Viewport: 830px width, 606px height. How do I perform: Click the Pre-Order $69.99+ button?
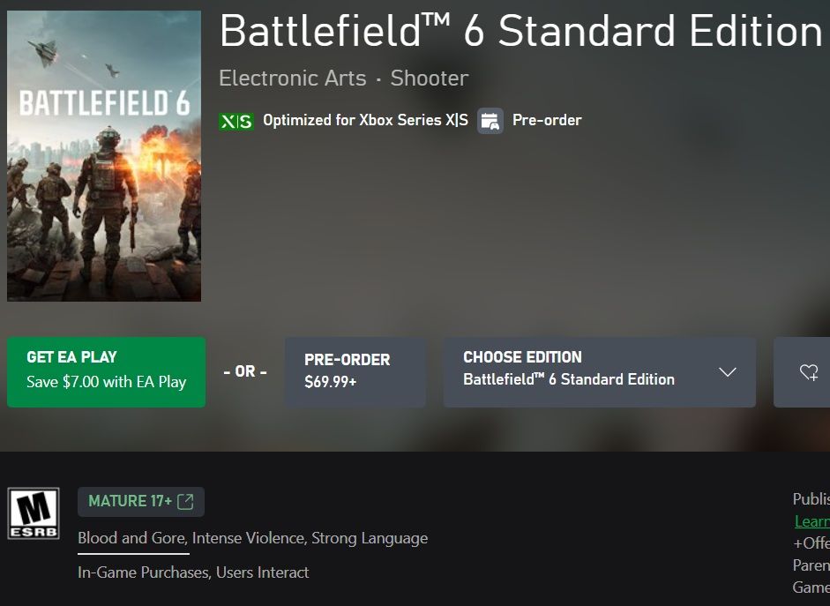pos(355,372)
